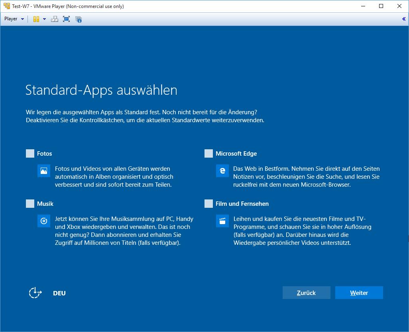Switch keyboard language via DEU
This screenshot has height=332, width=409.
[x=59, y=293]
